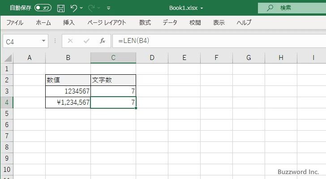Select row 8 header
The height and width of the screenshot is (179, 326).
tap(7, 147)
